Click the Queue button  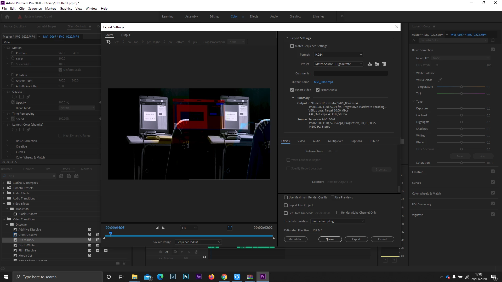(x=330, y=239)
